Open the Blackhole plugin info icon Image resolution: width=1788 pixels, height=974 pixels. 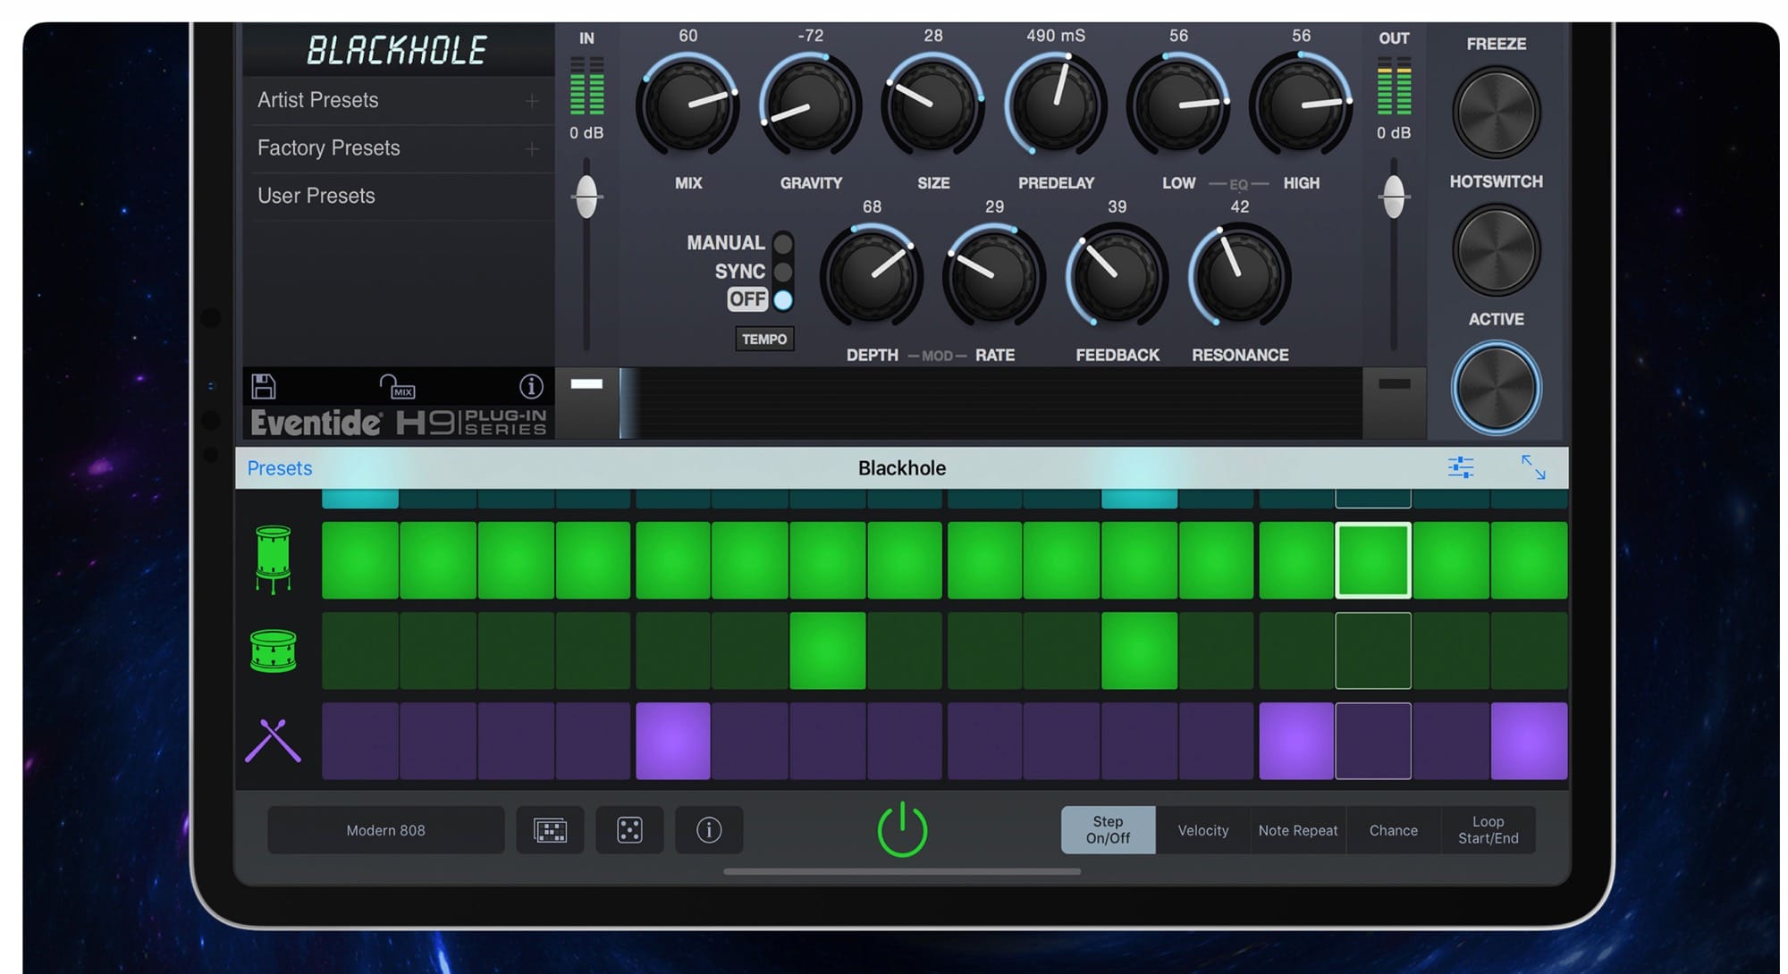[x=531, y=386]
